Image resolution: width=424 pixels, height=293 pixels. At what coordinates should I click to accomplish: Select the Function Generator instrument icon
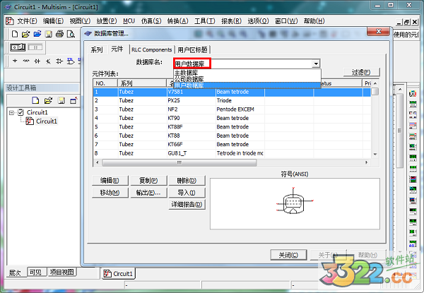[x=413, y=104]
